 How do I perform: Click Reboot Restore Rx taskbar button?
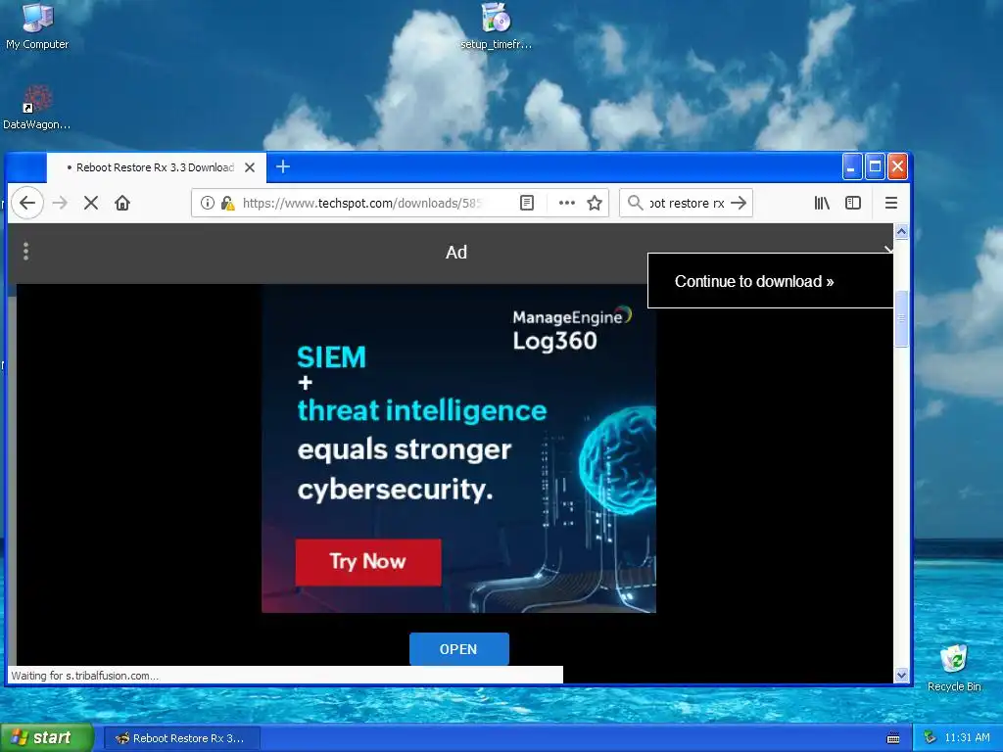pos(181,738)
